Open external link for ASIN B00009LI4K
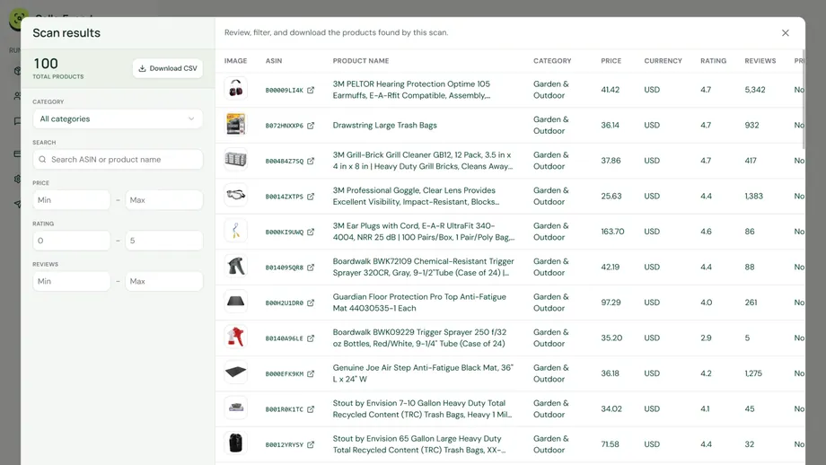The image size is (826, 465). [311, 90]
